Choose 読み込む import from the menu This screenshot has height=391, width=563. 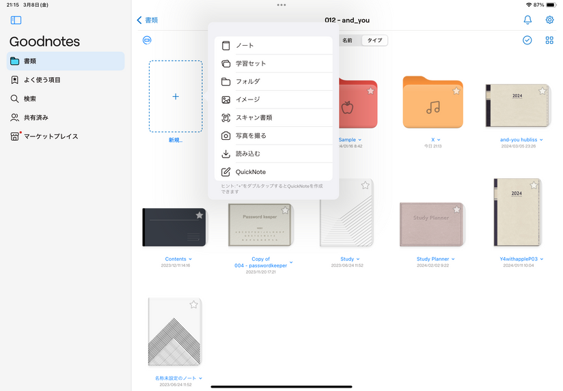(x=273, y=154)
